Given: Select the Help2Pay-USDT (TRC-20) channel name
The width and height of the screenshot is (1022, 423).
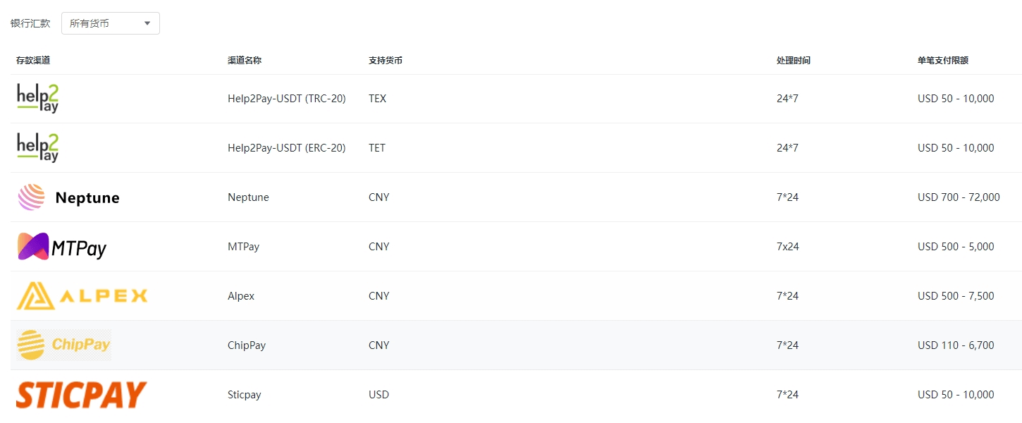Looking at the screenshot, I should coord(286,99).
